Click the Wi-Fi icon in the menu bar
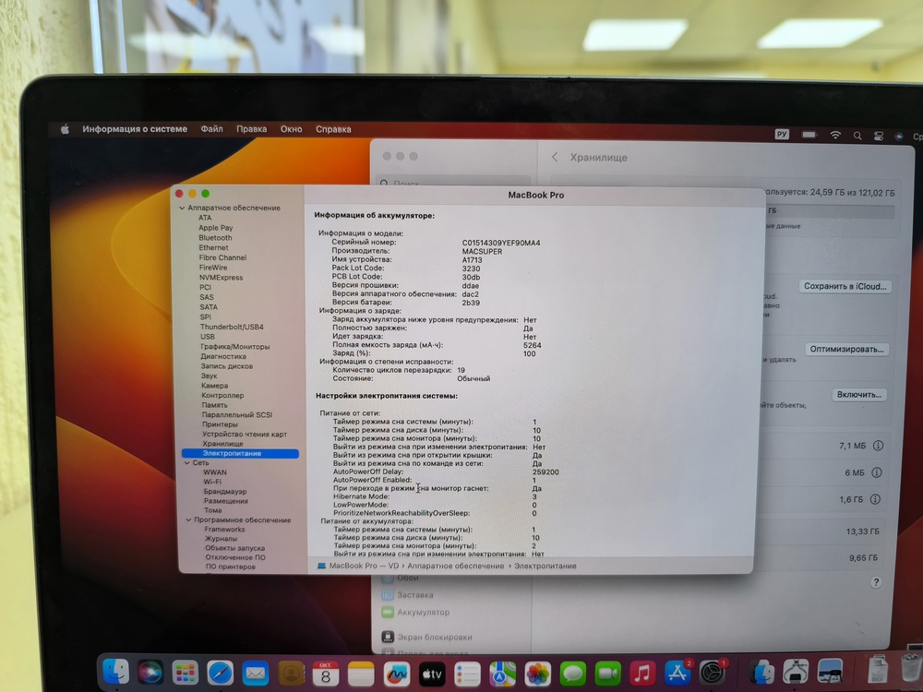Screen dimensions: 923x692 pyautogui.click(x=835, y=135)
